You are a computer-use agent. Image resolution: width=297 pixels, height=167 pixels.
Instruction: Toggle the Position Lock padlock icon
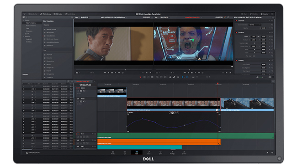(178, 77)
